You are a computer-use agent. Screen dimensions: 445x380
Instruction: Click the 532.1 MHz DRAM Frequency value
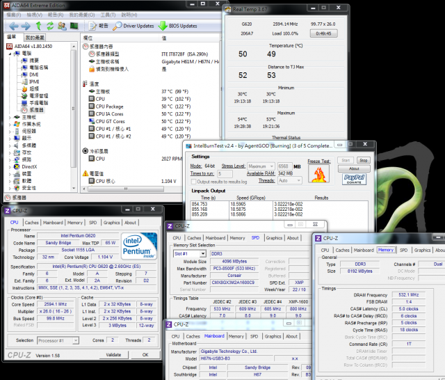[x=408, y=295]
